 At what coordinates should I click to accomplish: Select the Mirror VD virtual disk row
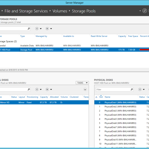[x=44, y=102]
